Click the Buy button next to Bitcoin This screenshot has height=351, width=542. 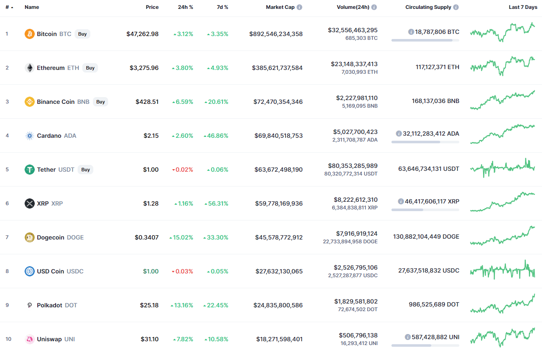click(82, 34)
